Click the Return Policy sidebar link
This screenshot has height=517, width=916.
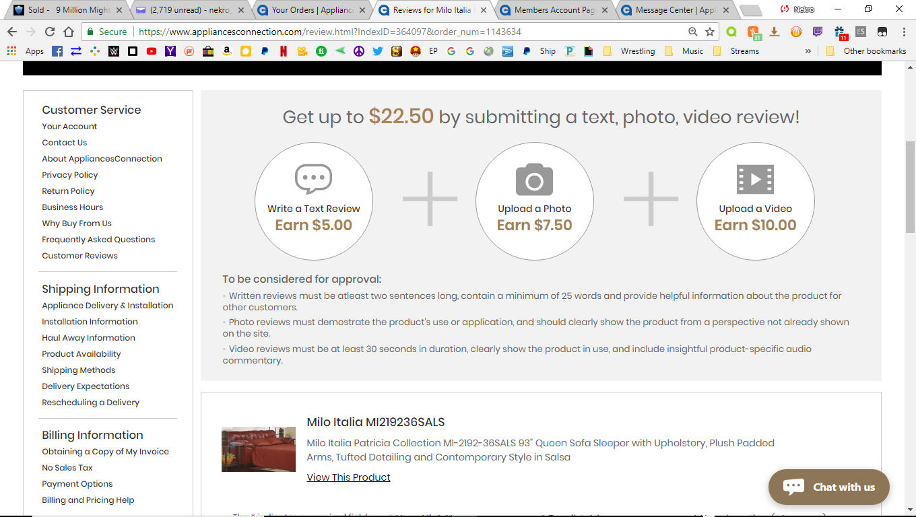tap(68, 191)
